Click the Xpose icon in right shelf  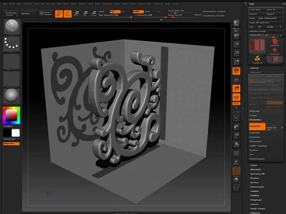(236, 188)
